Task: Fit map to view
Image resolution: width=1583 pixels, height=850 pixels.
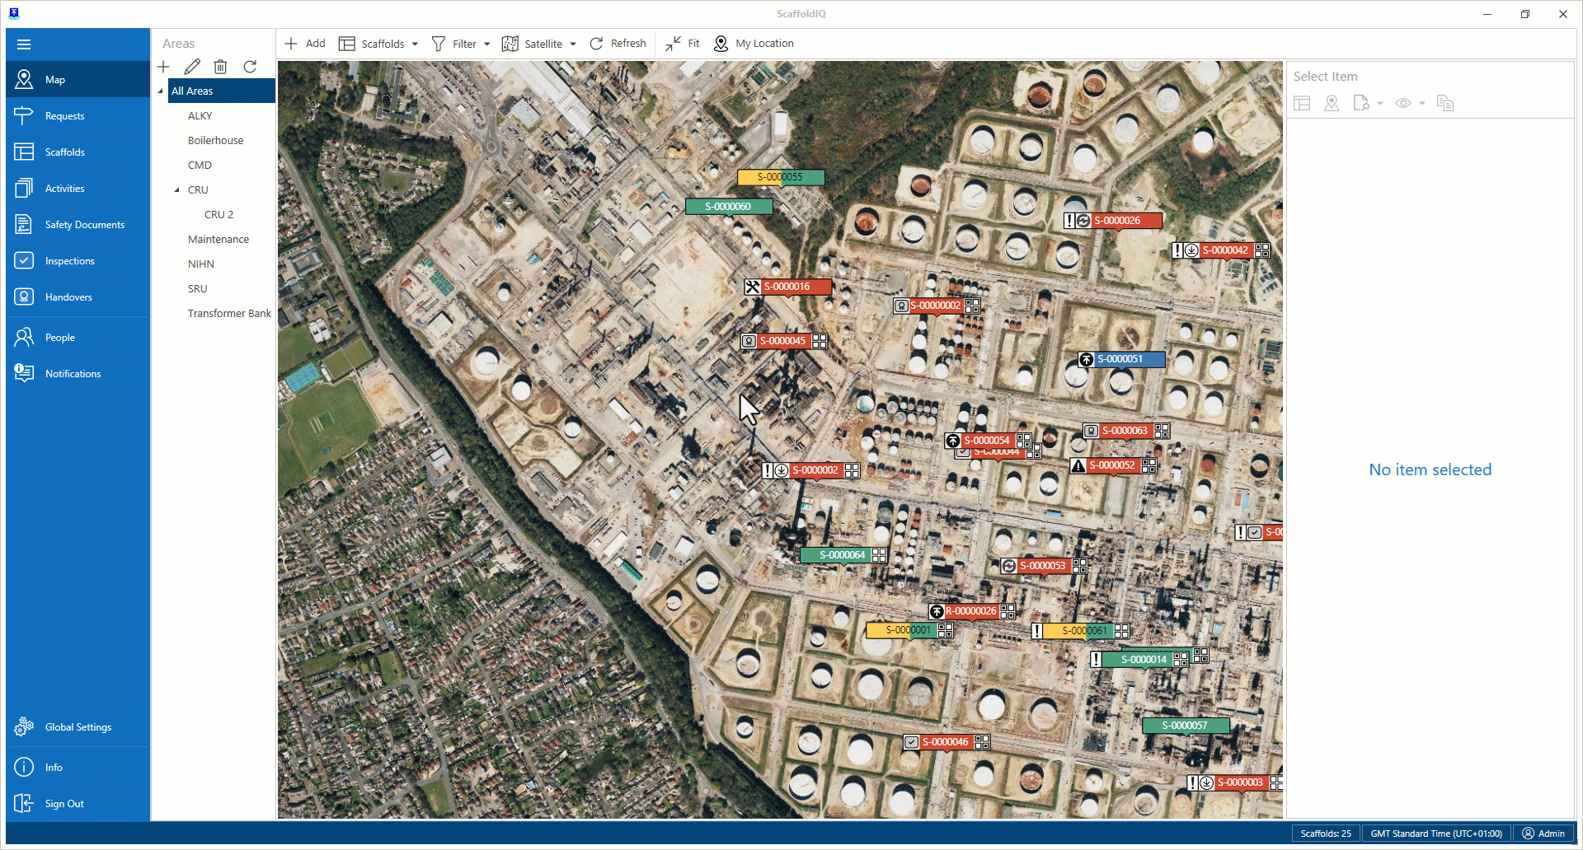Action: coord(683,44)
